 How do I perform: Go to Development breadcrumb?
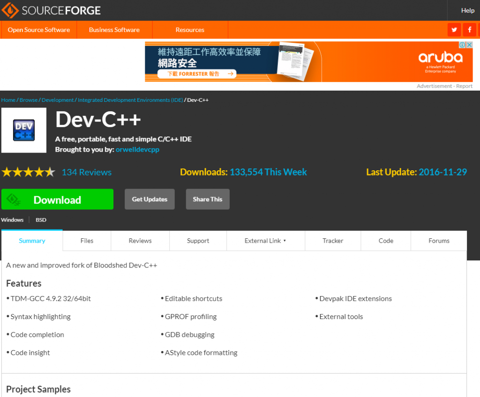pyautogui.click(x=58, y=100)
